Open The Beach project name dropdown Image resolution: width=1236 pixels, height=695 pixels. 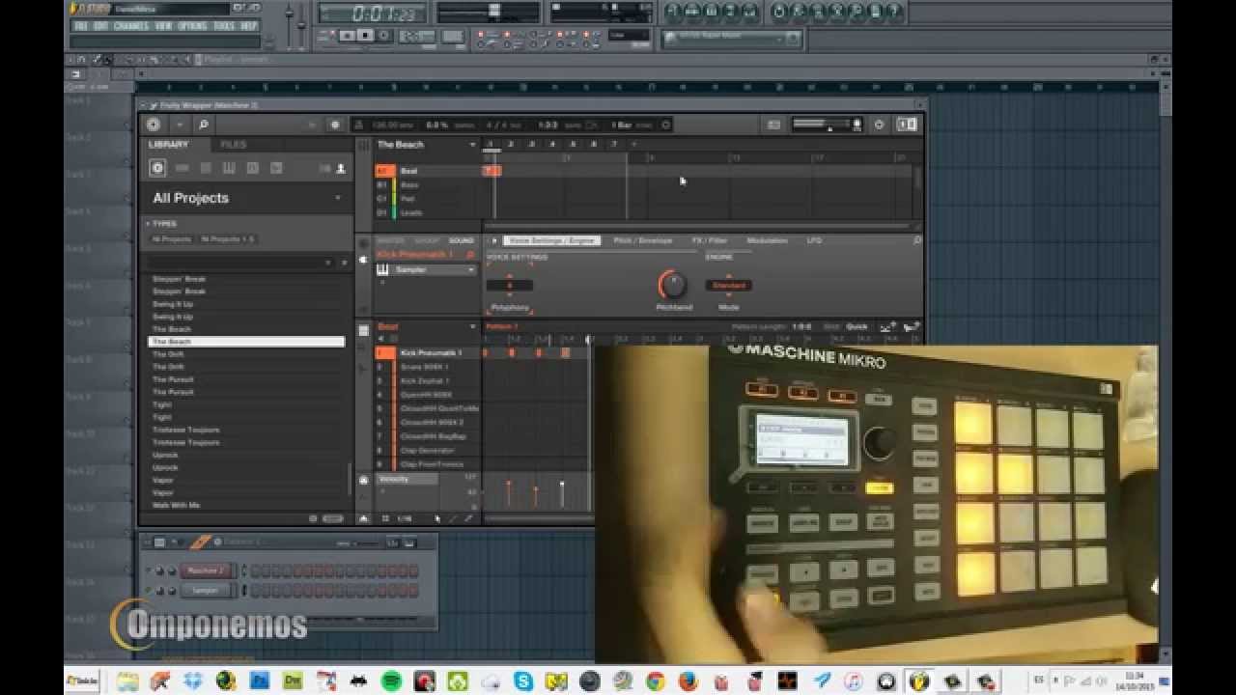[x=473, y=145]
